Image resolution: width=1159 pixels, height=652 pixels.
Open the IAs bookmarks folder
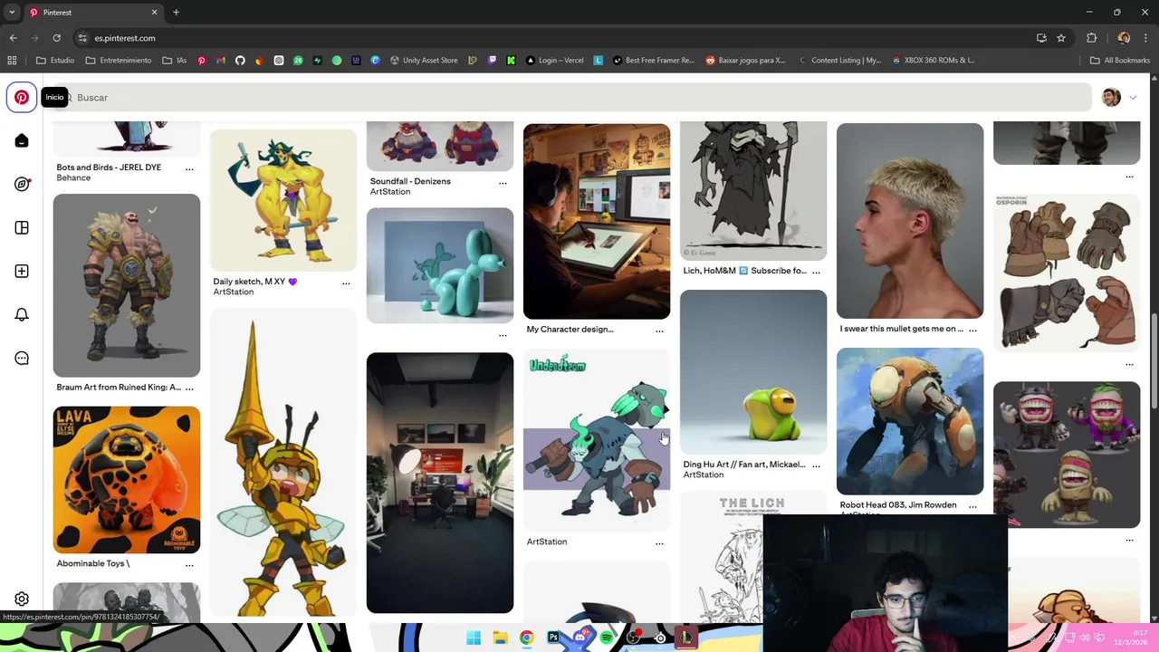pyautogui.click(x=175, y=61)
